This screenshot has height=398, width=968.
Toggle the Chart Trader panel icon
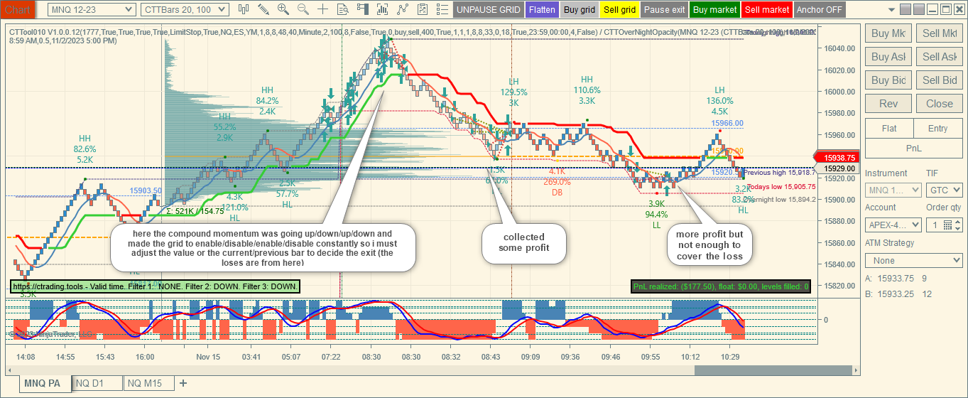pos(363,9)
